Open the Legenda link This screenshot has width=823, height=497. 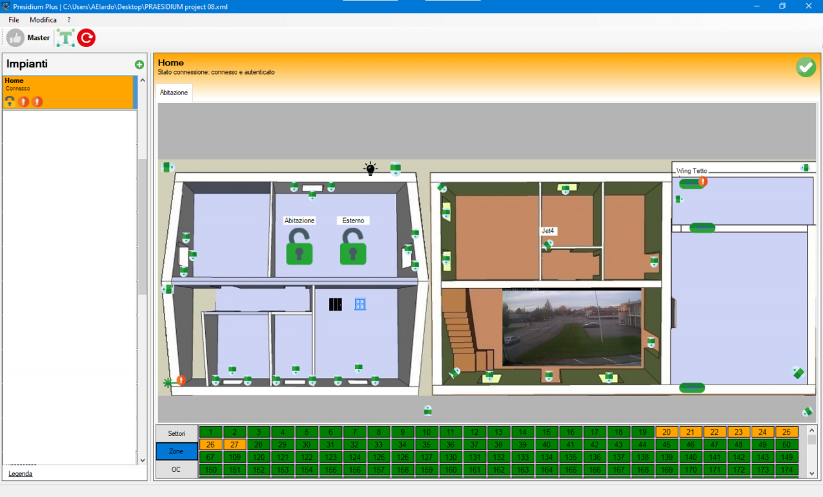click(x=20, y=473)
